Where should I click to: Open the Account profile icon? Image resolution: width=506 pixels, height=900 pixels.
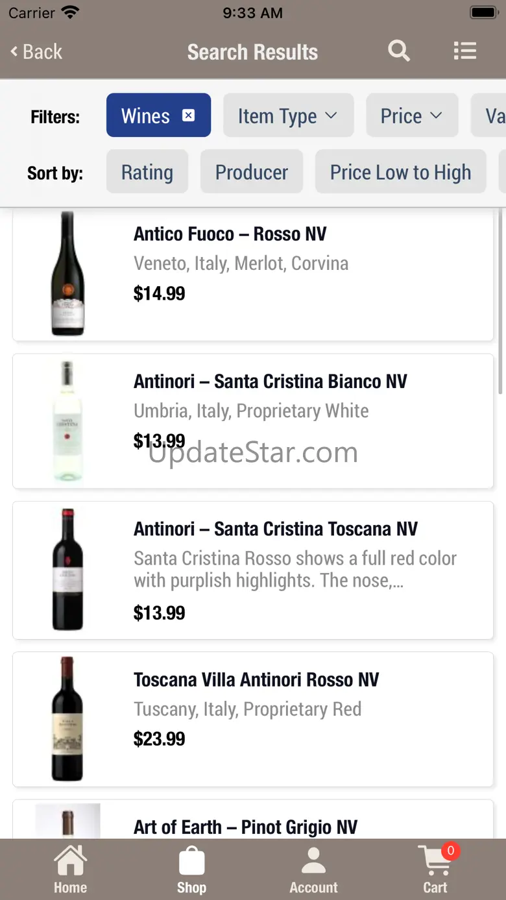[x=313, y=871]
